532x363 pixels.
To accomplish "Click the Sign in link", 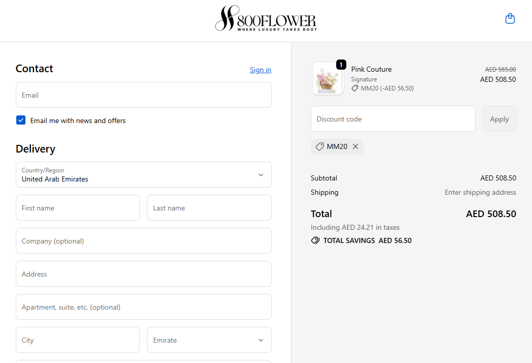I will (260, 70).
